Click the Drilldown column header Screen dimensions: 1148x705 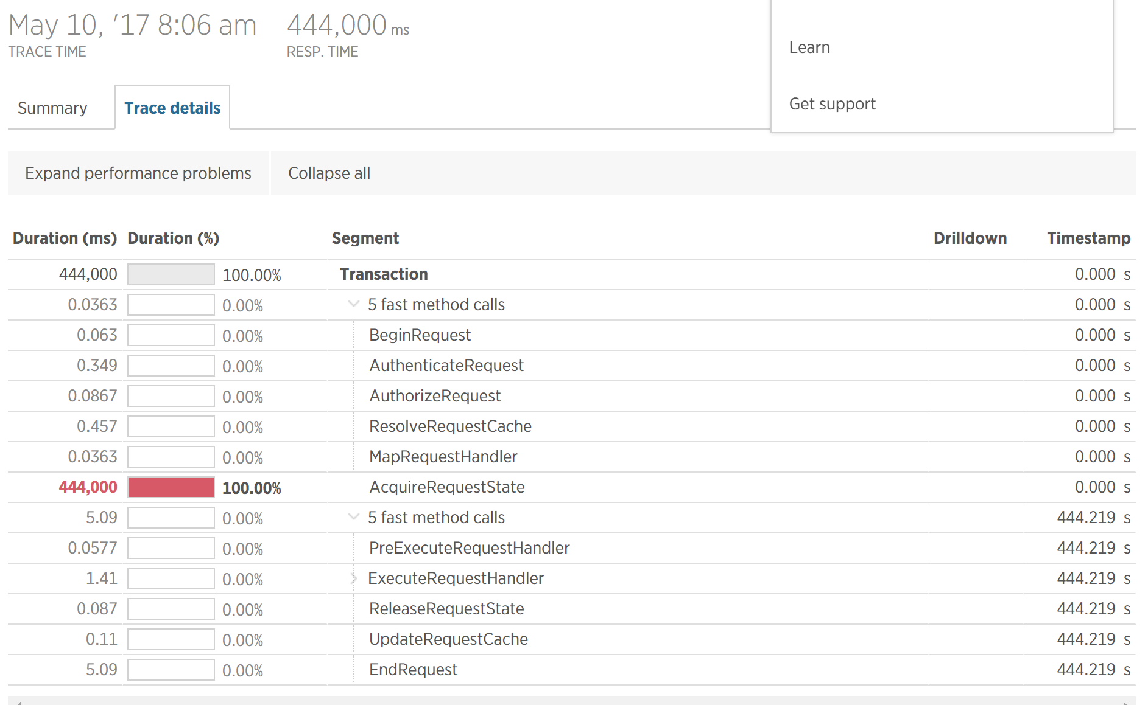tap(970, 238)
